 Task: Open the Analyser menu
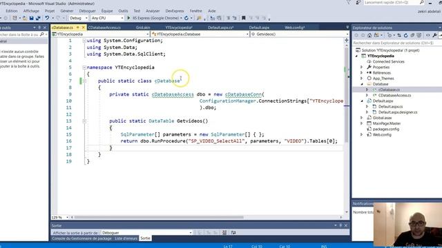coord(153,11)
